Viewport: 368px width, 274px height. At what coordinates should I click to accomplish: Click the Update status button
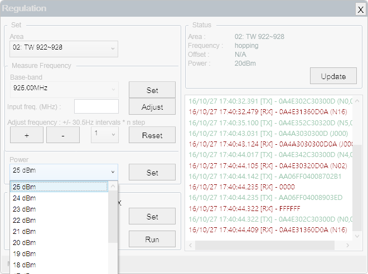(333, 76)
